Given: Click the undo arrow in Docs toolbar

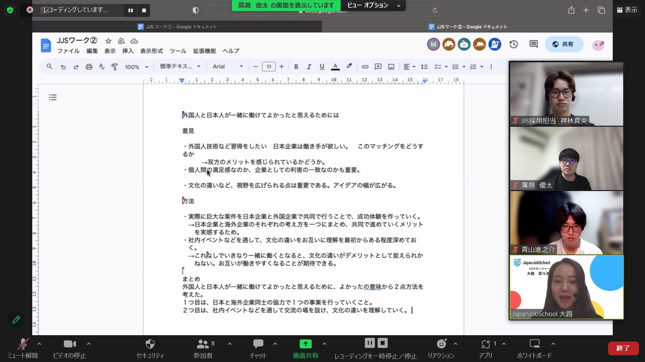Looking at the screenshot, I should (x=63, y=67).
